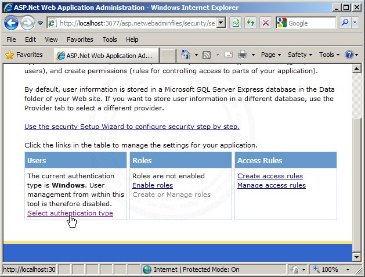Click the RSS feeds icon
Image resolution: width=365 pixels, height=277 pixels.
[207, 55]
